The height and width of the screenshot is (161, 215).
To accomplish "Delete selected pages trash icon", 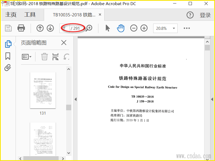I will pyautogui.click(x=44, y=57).
